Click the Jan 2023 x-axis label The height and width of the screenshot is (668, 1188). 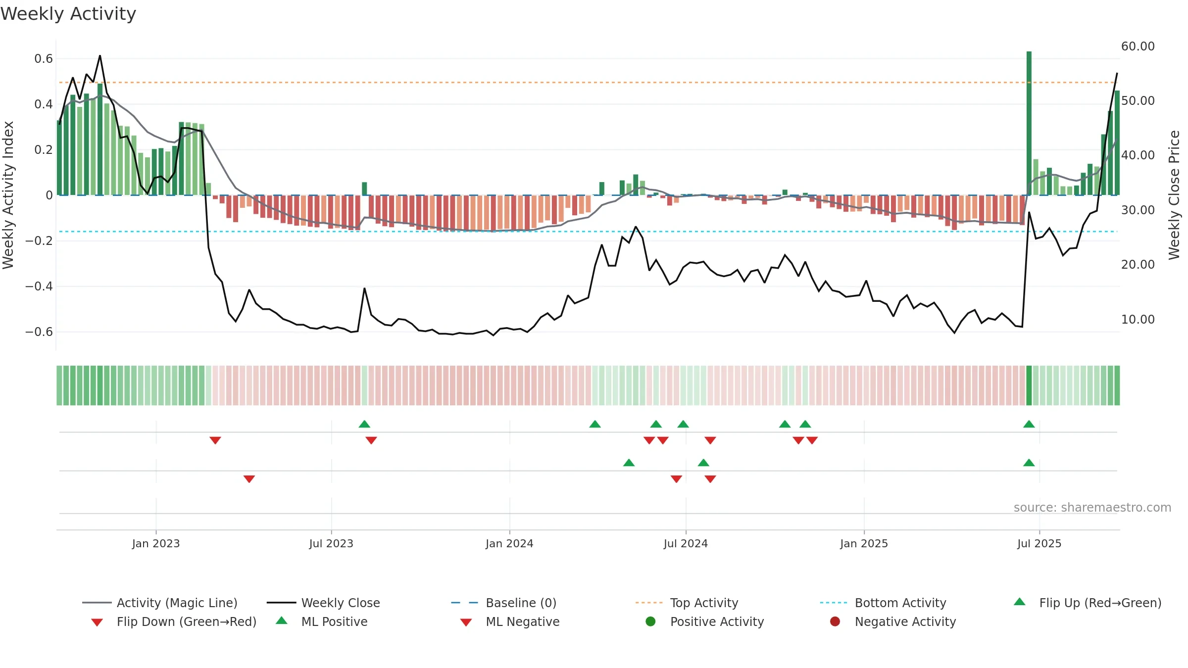pos(156,543)
